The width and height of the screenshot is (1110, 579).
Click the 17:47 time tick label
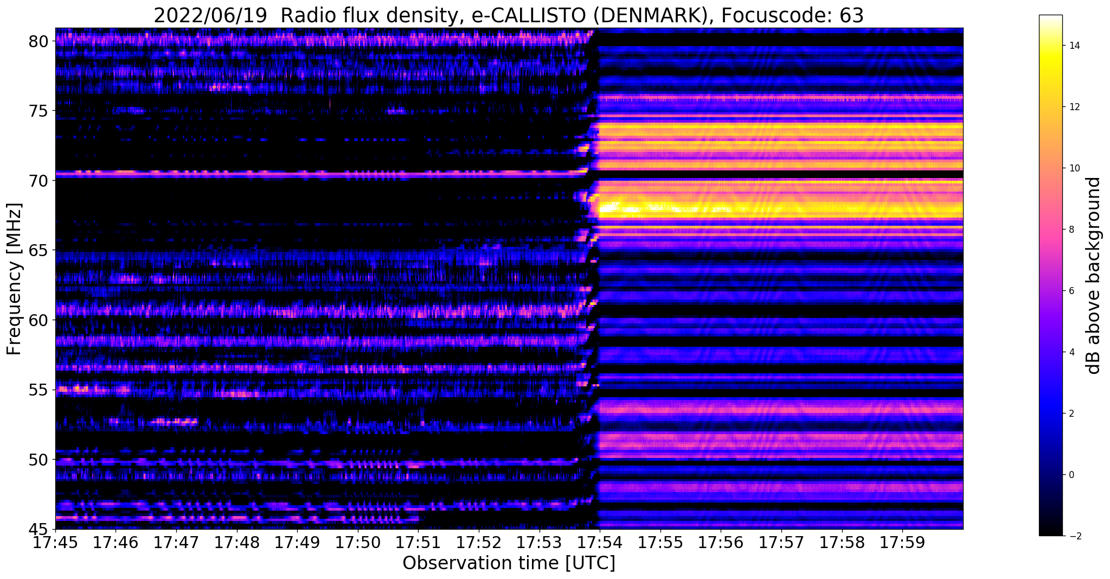[x=176, y=543]
